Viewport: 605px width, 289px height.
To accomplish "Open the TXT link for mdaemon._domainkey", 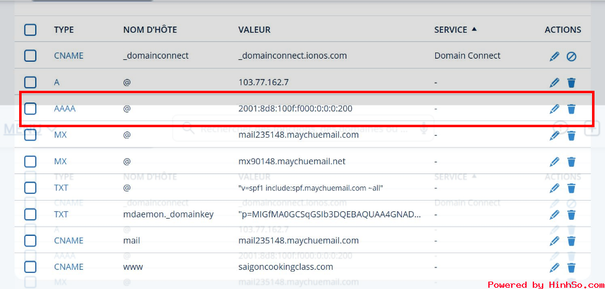I will [60, 214].
